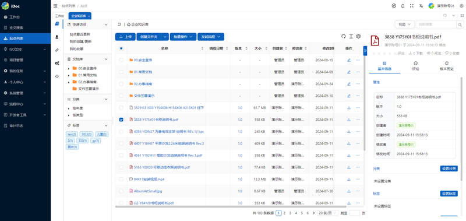Click the search magnifier icon

[460, 24]
